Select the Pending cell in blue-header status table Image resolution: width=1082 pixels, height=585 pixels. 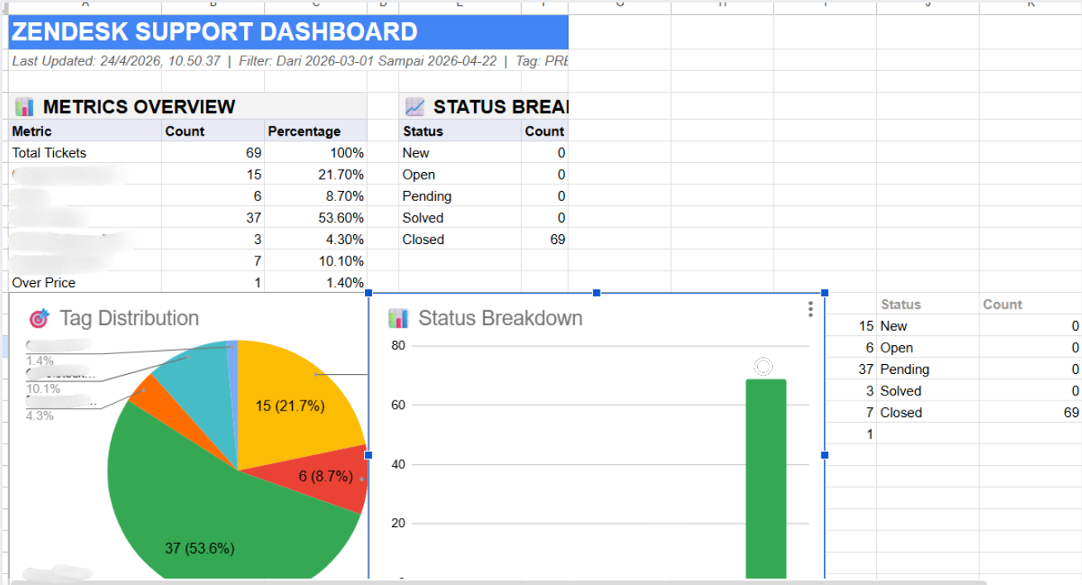tap(460, 196)
